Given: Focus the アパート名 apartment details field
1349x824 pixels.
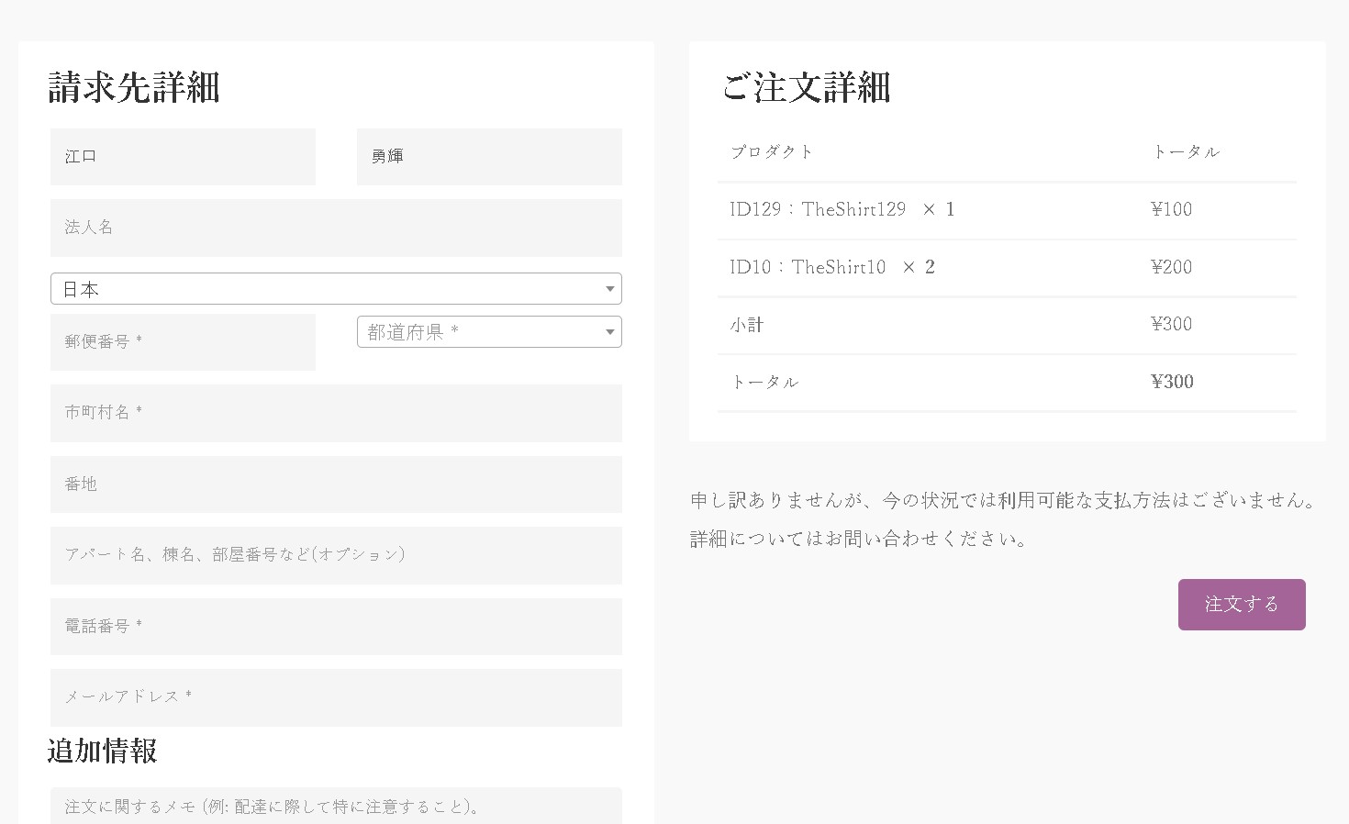Looking at the screenshot, I should pyautogui.click(x=336, y=555).
